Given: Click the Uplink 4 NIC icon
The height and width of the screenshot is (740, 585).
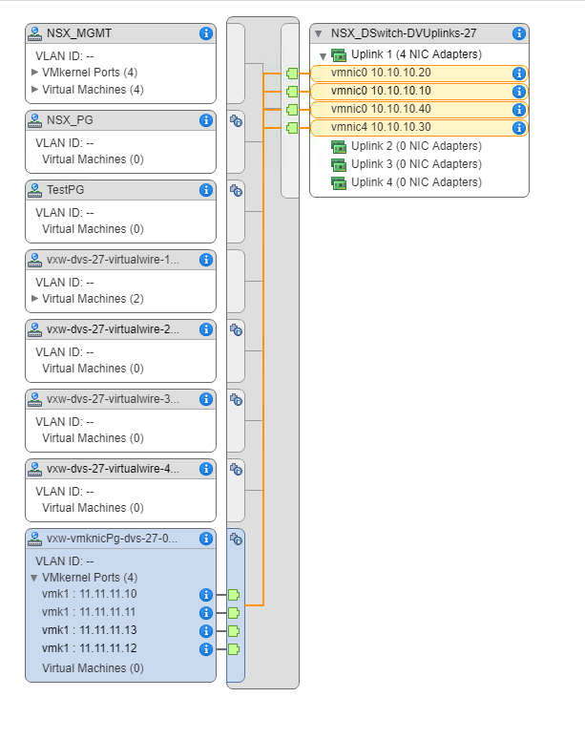Looking at the screenshot, I should click(338, 182).
